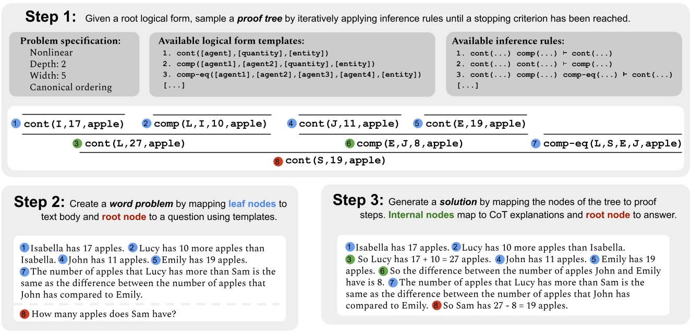Click blue circle 1 in the proof tree
The height and width of the screenshot is (332, 691).
tap(16, 124)
